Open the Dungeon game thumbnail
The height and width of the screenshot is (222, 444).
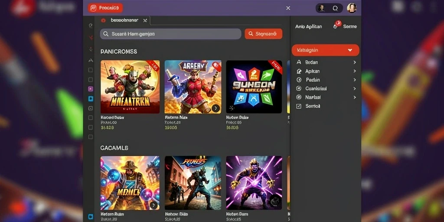point(254,87)
